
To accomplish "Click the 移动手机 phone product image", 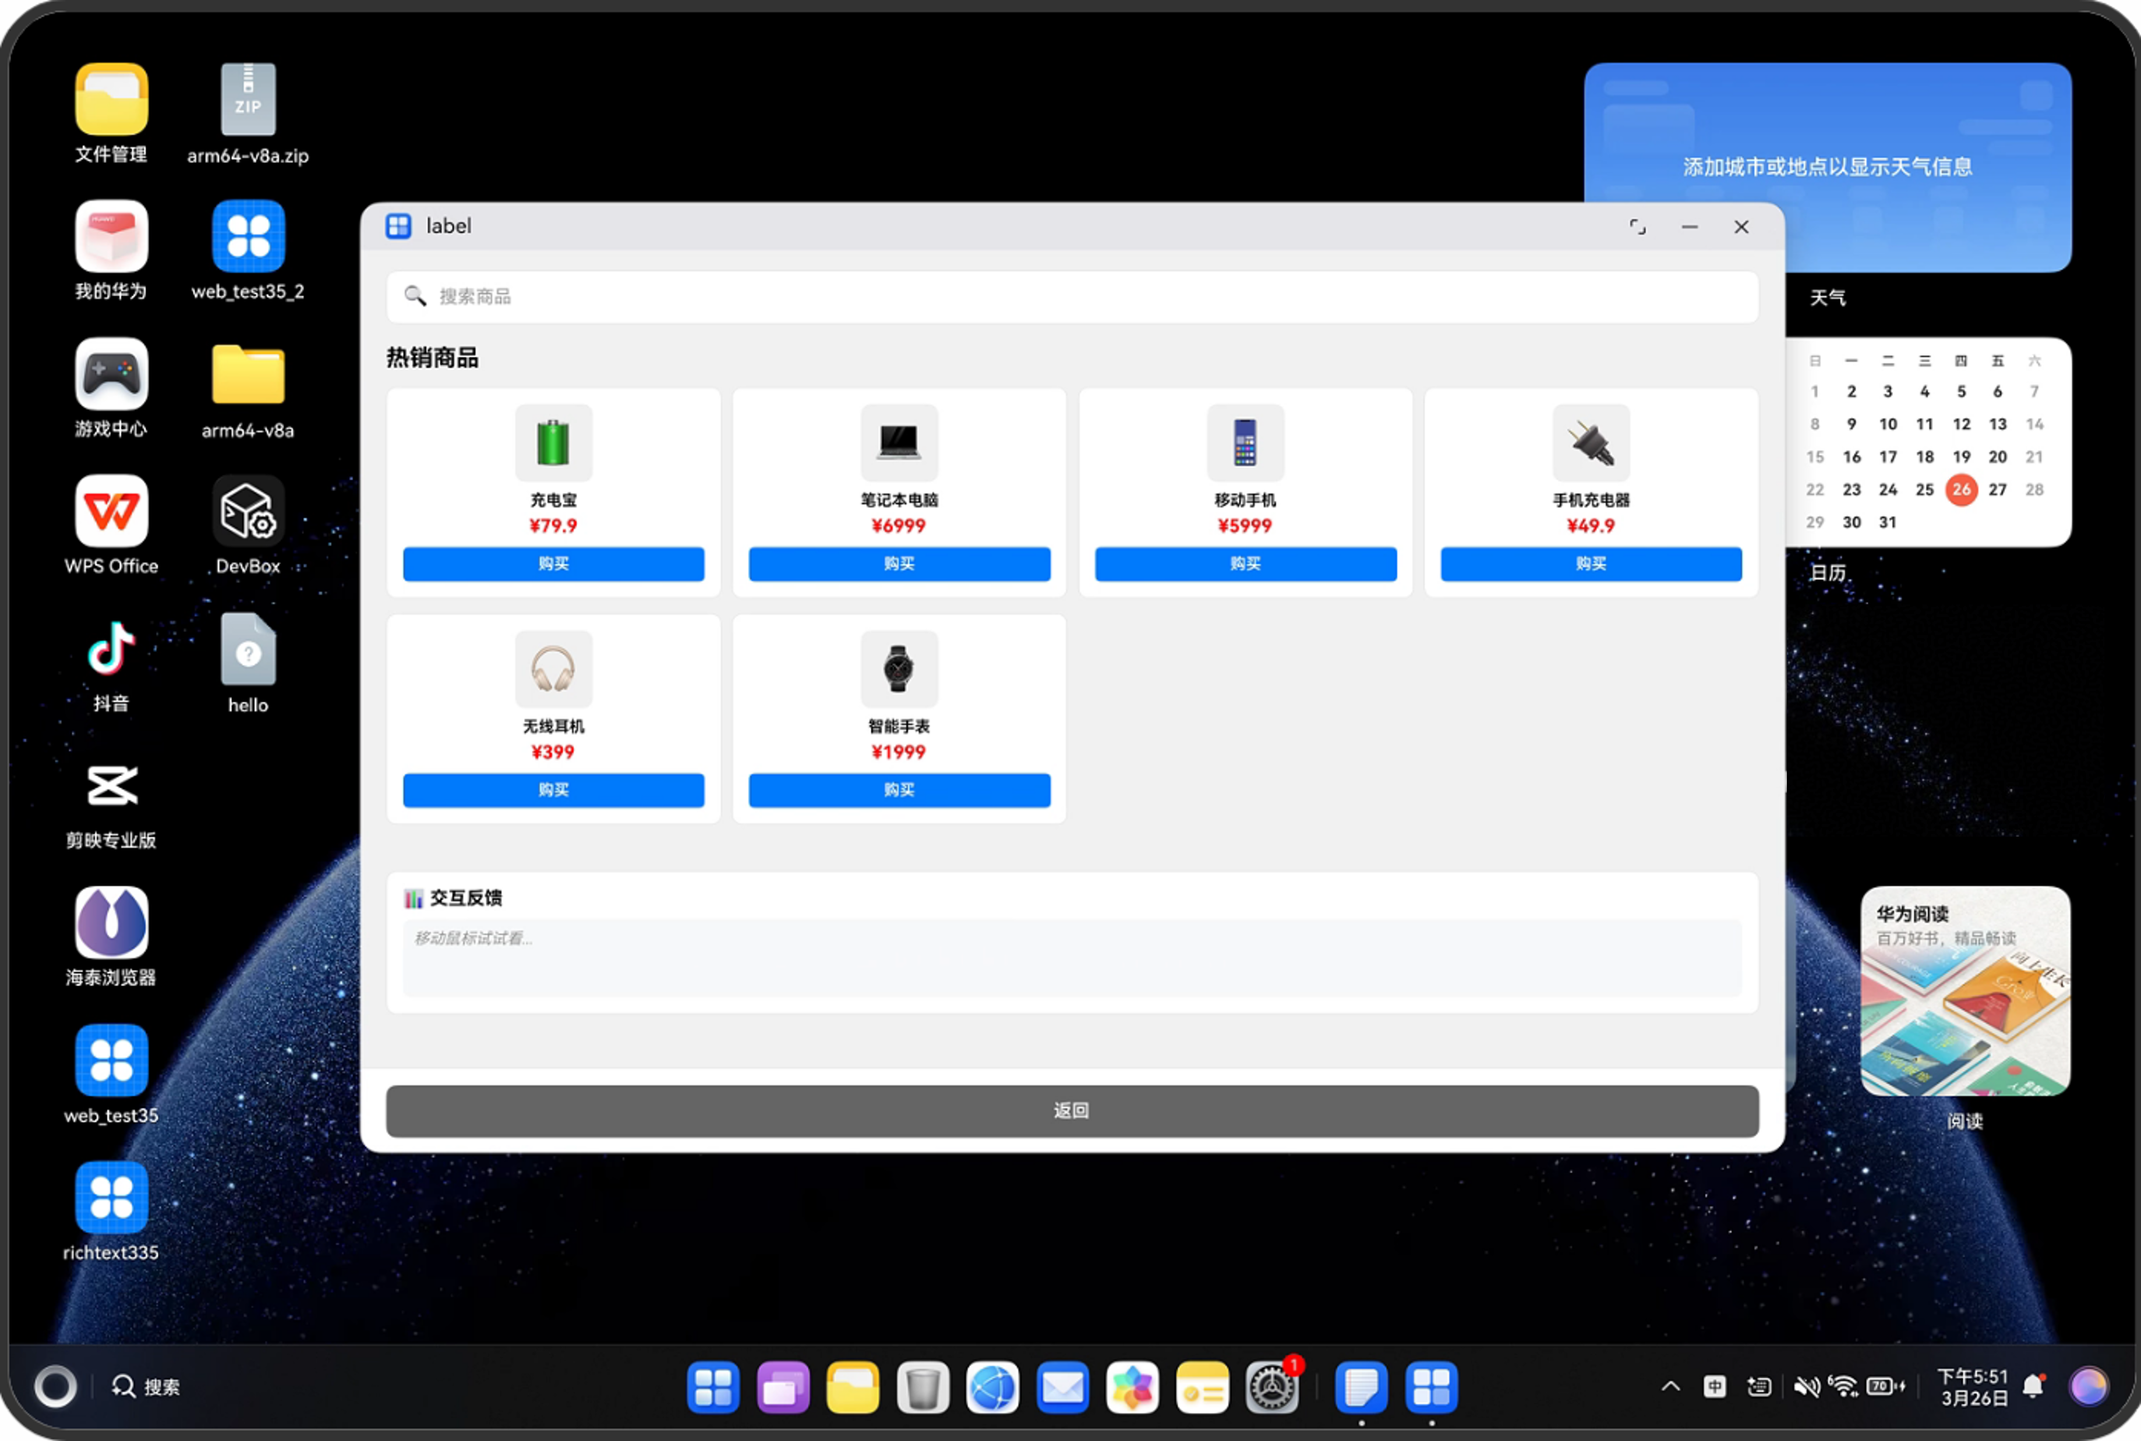I will click(1246, 443).
